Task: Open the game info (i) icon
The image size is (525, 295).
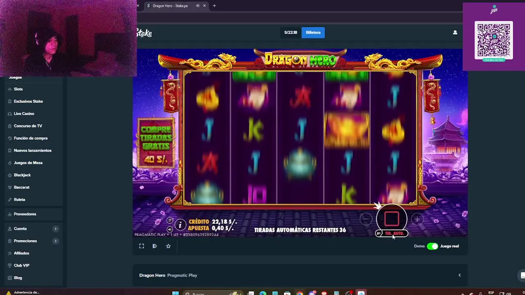Action: tap(180, 225)
